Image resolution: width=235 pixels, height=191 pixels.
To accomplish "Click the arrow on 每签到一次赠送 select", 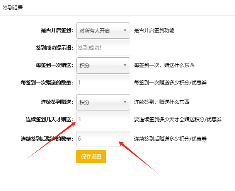I will [125, 65].
